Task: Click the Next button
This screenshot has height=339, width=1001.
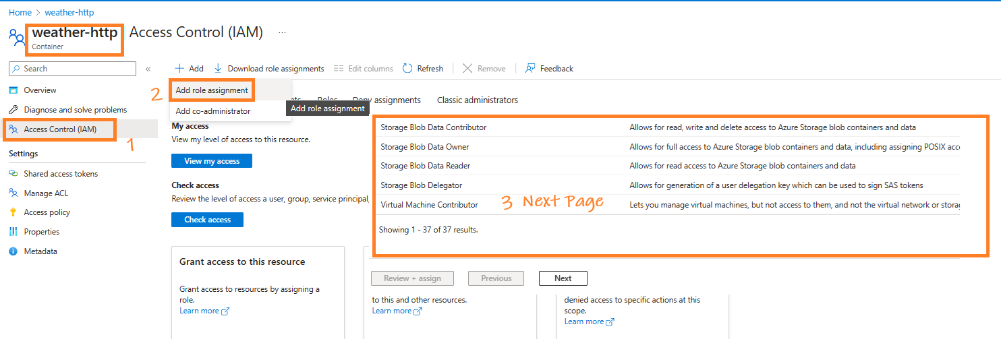Action: click(563, 278)
